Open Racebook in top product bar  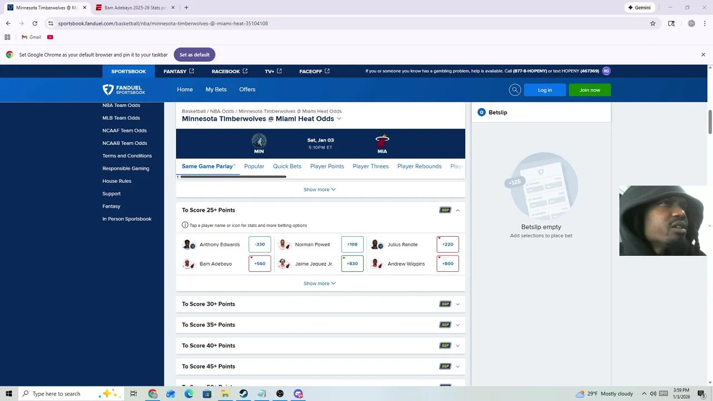click(229, 71)
